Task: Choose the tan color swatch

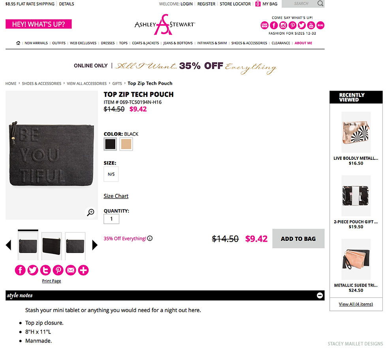Action: pos(126,144)
